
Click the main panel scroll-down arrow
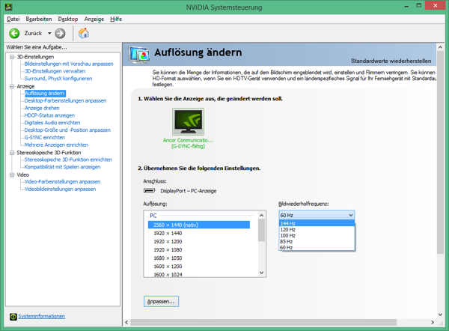tap(441, 315)
